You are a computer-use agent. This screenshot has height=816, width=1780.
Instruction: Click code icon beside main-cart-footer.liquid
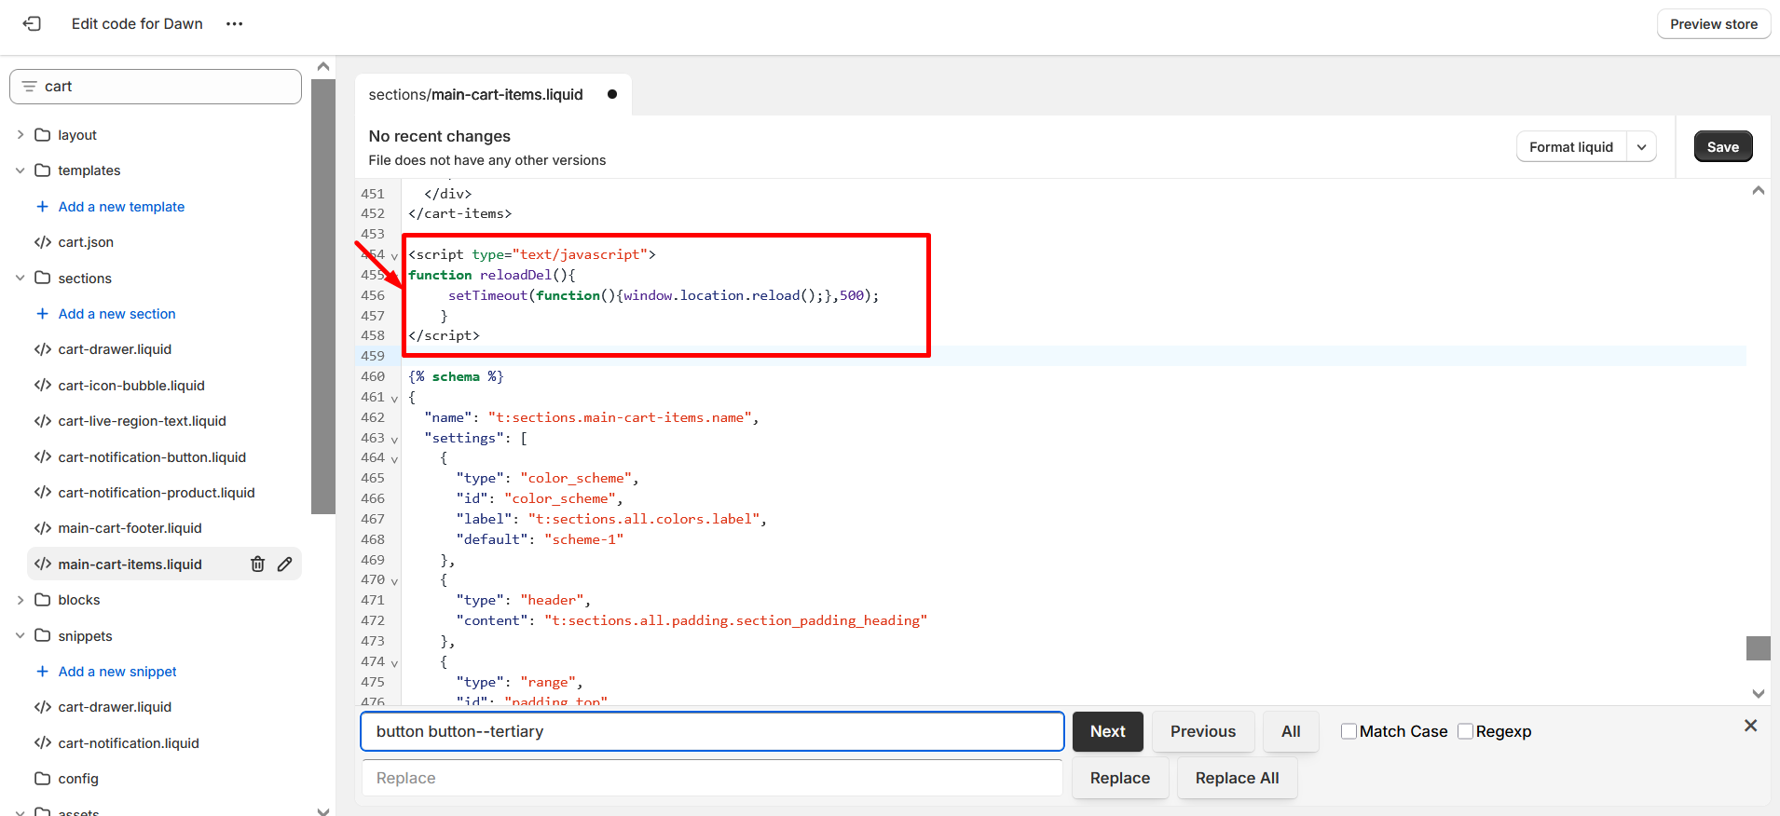[42, 528]
